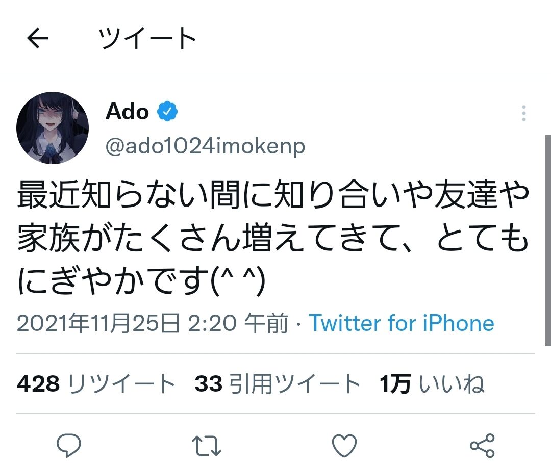The height and width of the screenshot is (463, 551).
Task: Show who liked via 1万 いいね
Action: coord(432,383)
